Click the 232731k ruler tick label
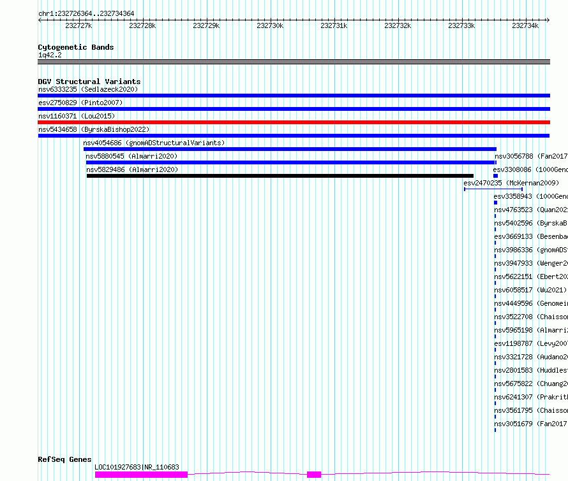This screenshot has height=481, width=568. pyautogui.click(x=334, y=25)
